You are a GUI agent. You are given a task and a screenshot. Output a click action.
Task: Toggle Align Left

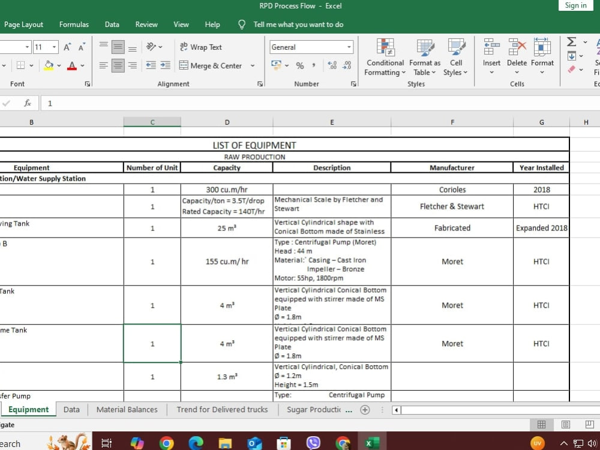[103, 65]
